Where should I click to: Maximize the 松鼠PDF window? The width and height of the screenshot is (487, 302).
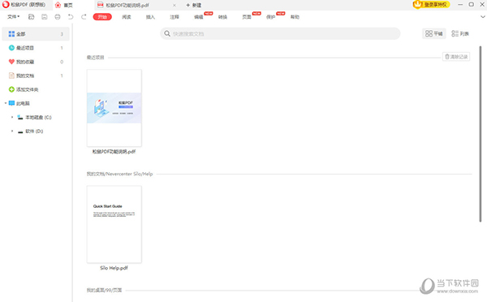471,5
